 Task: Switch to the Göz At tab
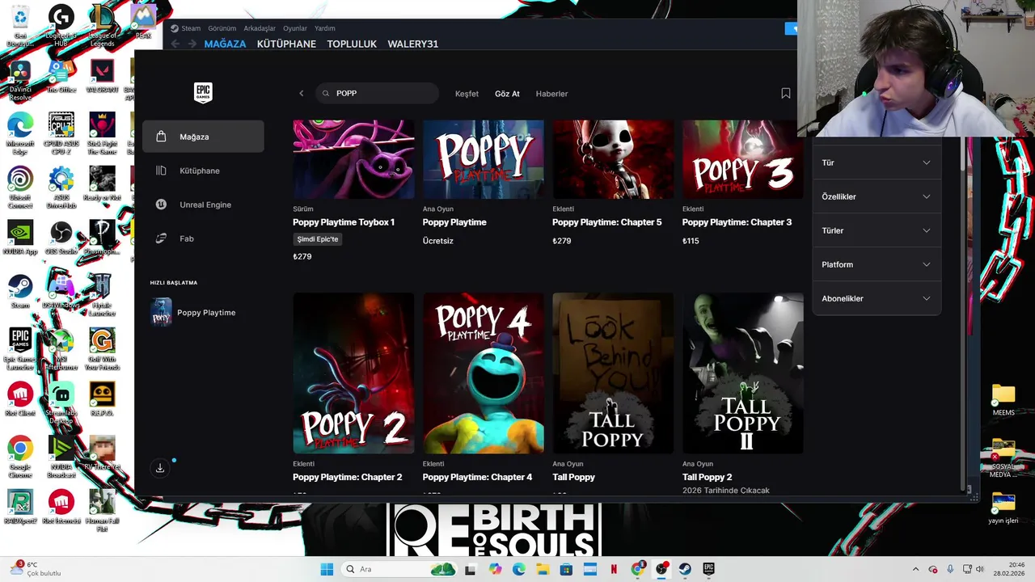507,94
